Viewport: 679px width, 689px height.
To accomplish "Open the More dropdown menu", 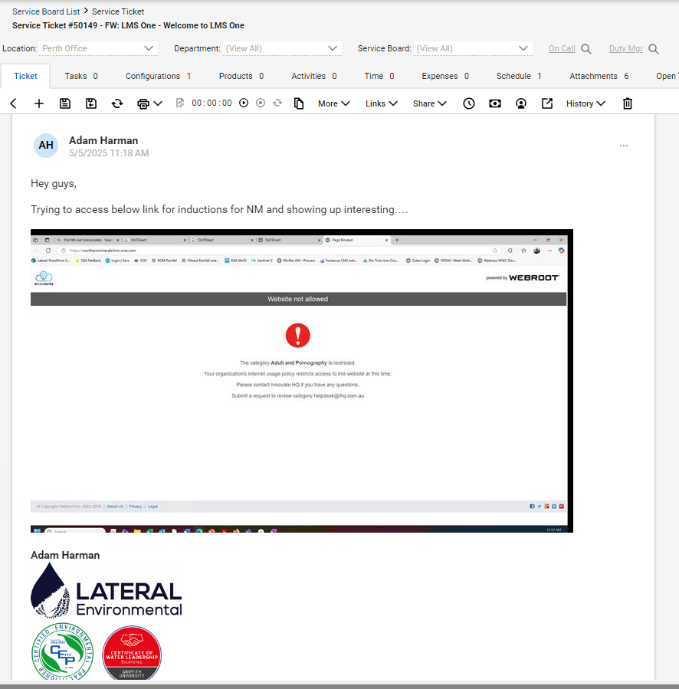I will click(334, 103).
